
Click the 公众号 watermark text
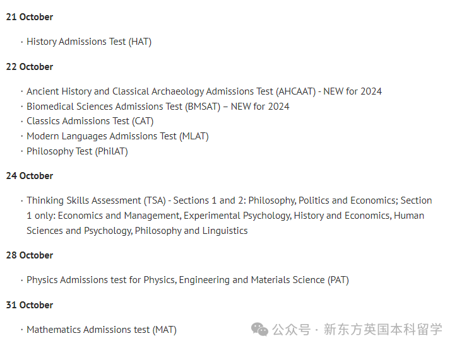[291, 330]
